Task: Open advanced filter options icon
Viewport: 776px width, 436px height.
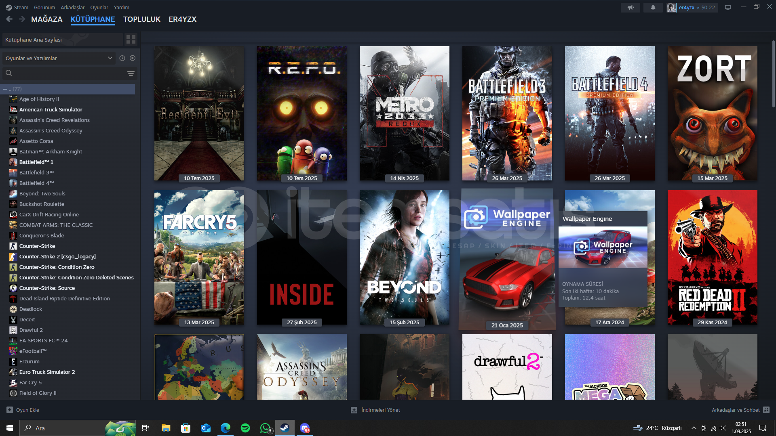Action: click(x=131, y=73)
